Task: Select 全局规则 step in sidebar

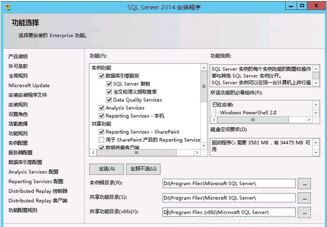Action: [18, 76]
